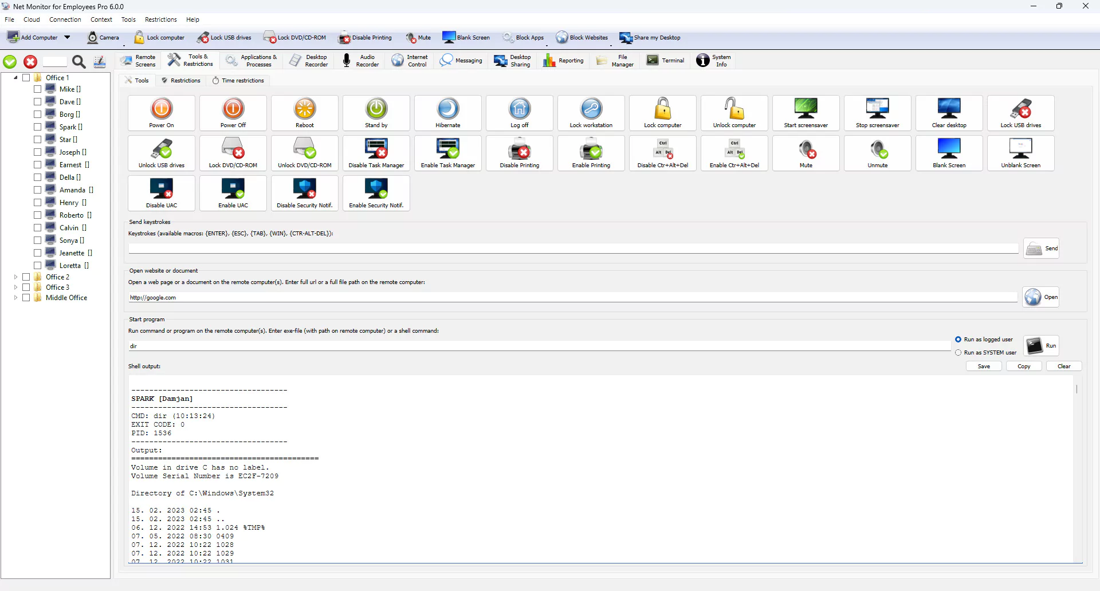Launch the Audio Recorder tool
1100x591 pixels.
tap(360, 60)
